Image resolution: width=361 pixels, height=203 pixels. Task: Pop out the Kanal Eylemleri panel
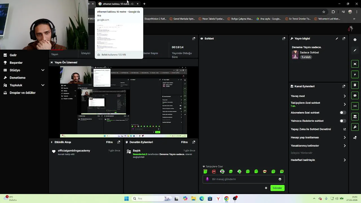click(344, 86)
